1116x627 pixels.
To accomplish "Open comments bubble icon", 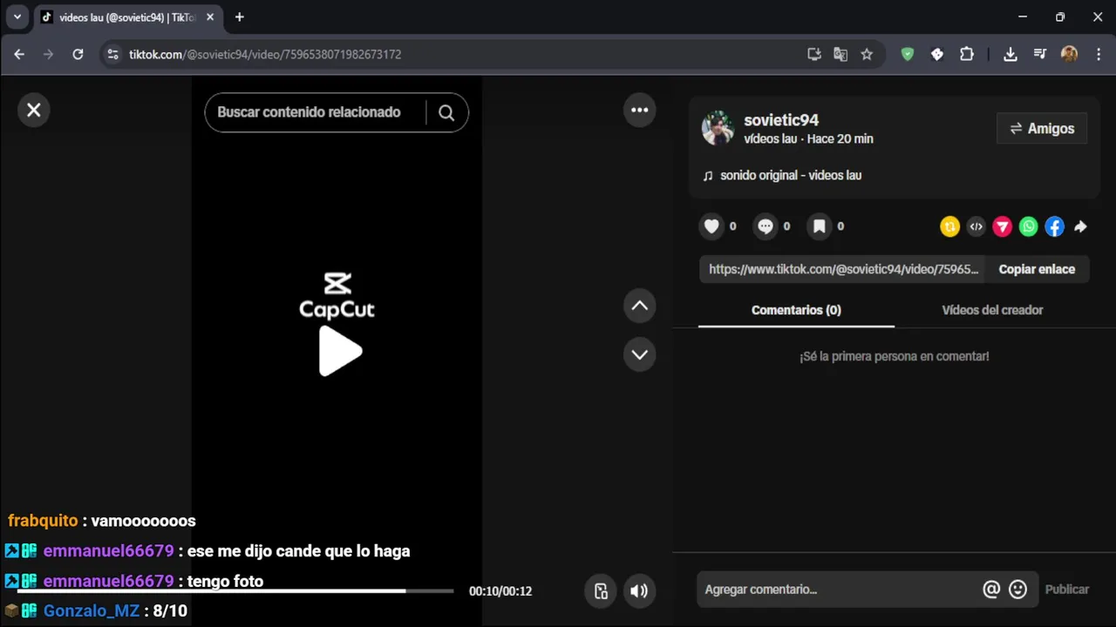I will 765,226.
